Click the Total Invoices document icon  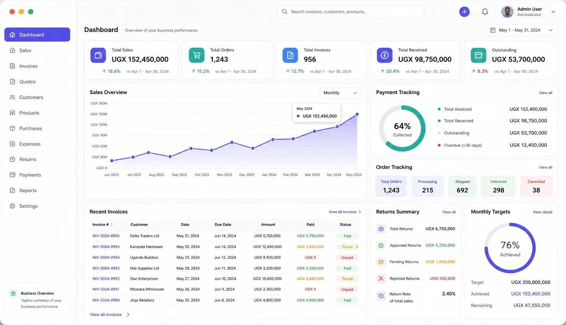click(x=290, y=55)
